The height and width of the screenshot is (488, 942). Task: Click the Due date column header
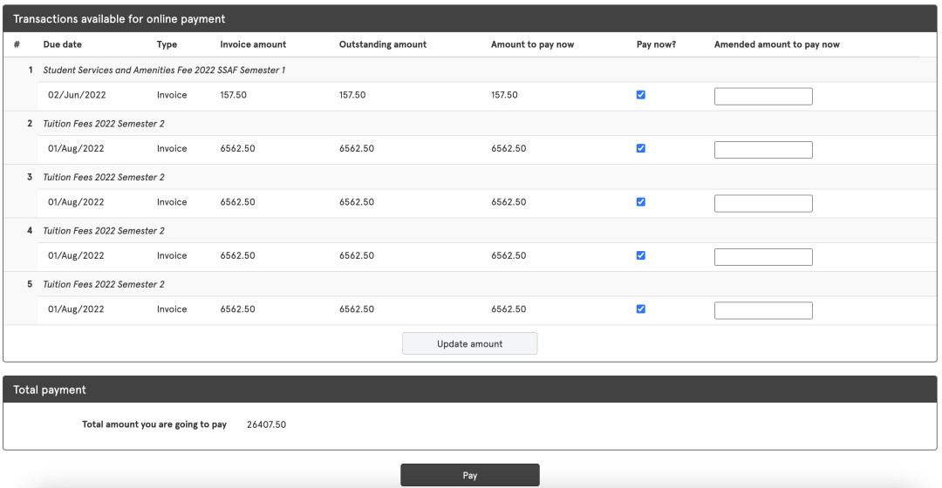[62, 44]
